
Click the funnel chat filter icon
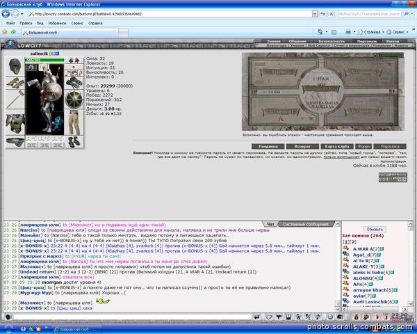(x=279, y=317)
